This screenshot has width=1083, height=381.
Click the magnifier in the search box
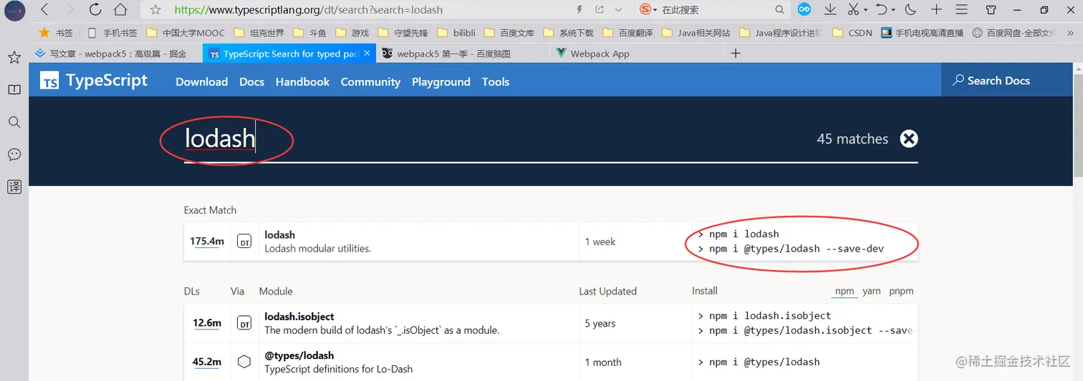(779, 9)
